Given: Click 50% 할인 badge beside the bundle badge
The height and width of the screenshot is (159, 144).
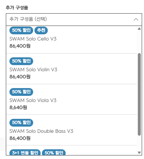Looking at the screenshot, I should pos(54,152).
